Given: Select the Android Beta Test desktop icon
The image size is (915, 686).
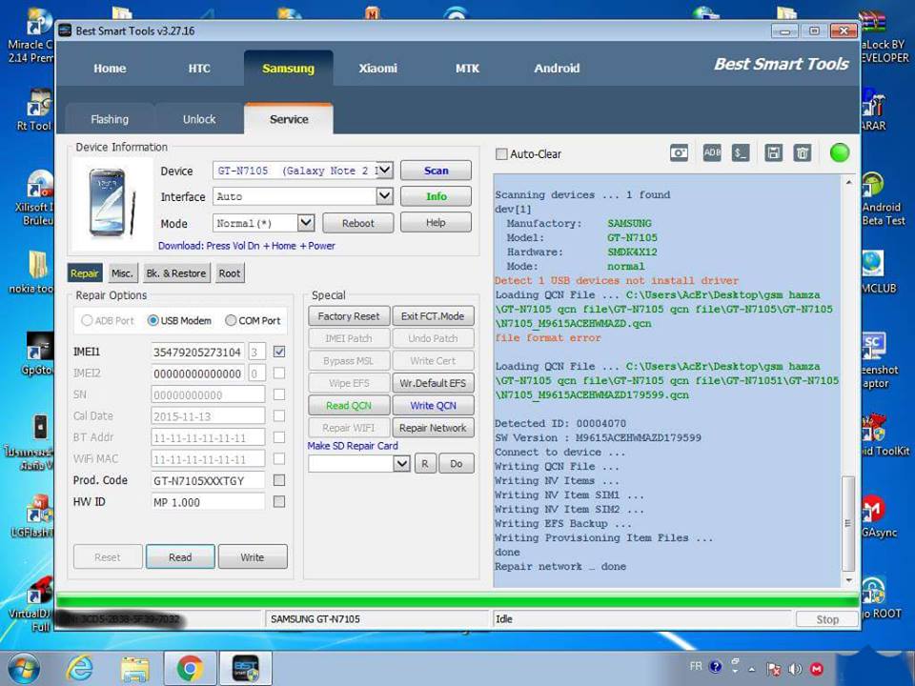Looking at the screenshot, I should click(883, 199).
